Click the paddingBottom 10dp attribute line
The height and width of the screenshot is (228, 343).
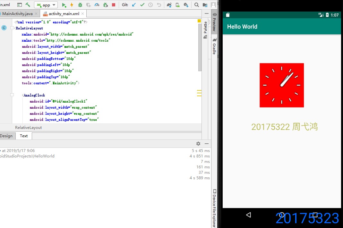49,59
